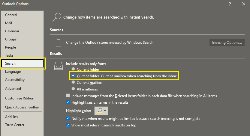Enable including messages from Deleted items folder
The height and width of the screenshot is (136, 250).
point(68,96)
